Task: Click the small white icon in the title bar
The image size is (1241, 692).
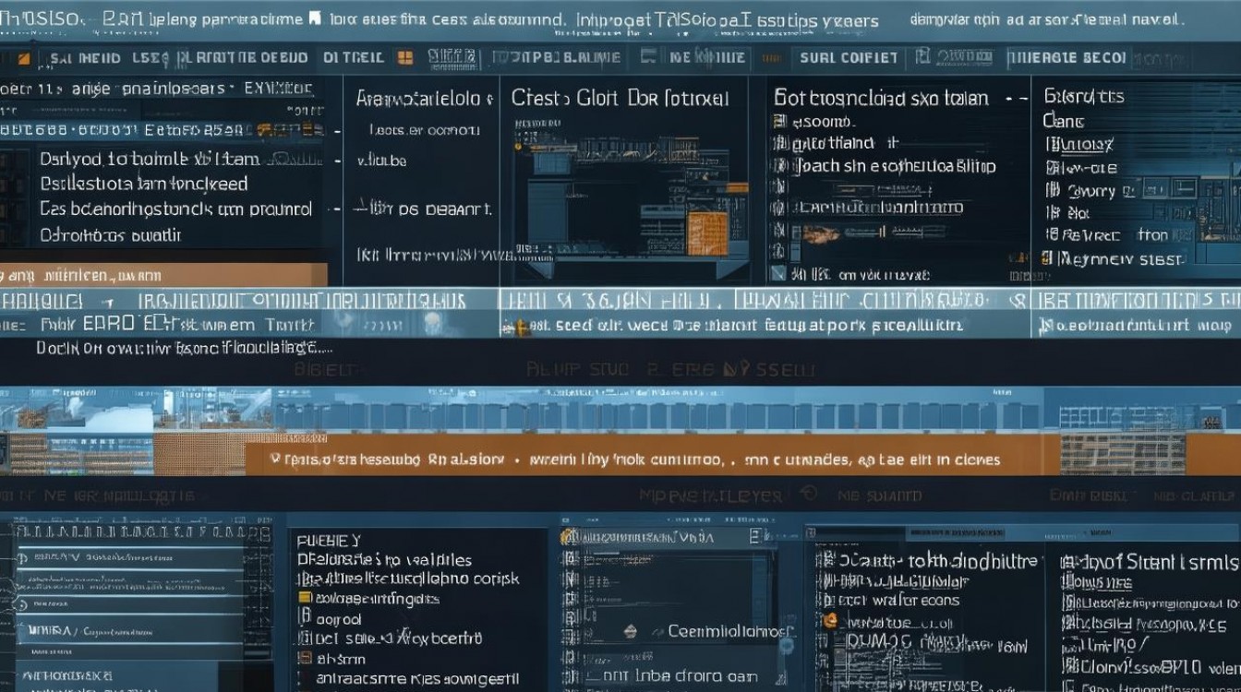Action: (x=314, y=18)
